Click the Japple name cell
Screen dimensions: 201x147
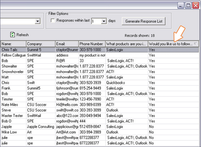13,127
